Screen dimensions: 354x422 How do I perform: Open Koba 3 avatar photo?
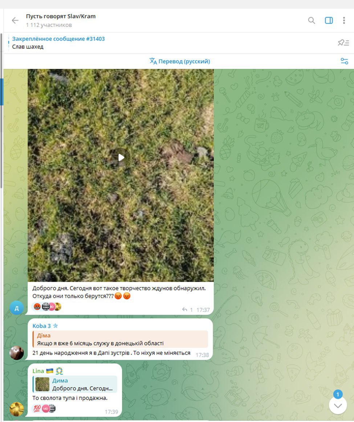pos(17,353)
